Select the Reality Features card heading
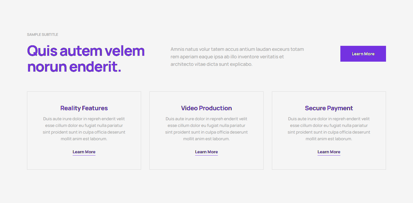The image size is (413, 203). pos(84,108)
